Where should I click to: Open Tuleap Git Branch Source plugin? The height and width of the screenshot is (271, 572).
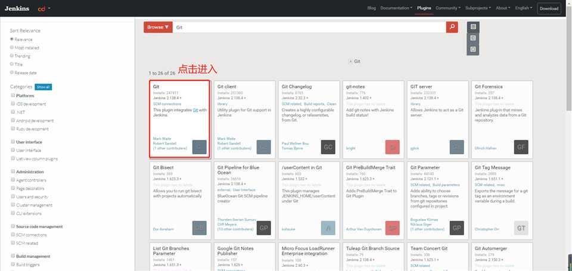click(x=373, y=248)
